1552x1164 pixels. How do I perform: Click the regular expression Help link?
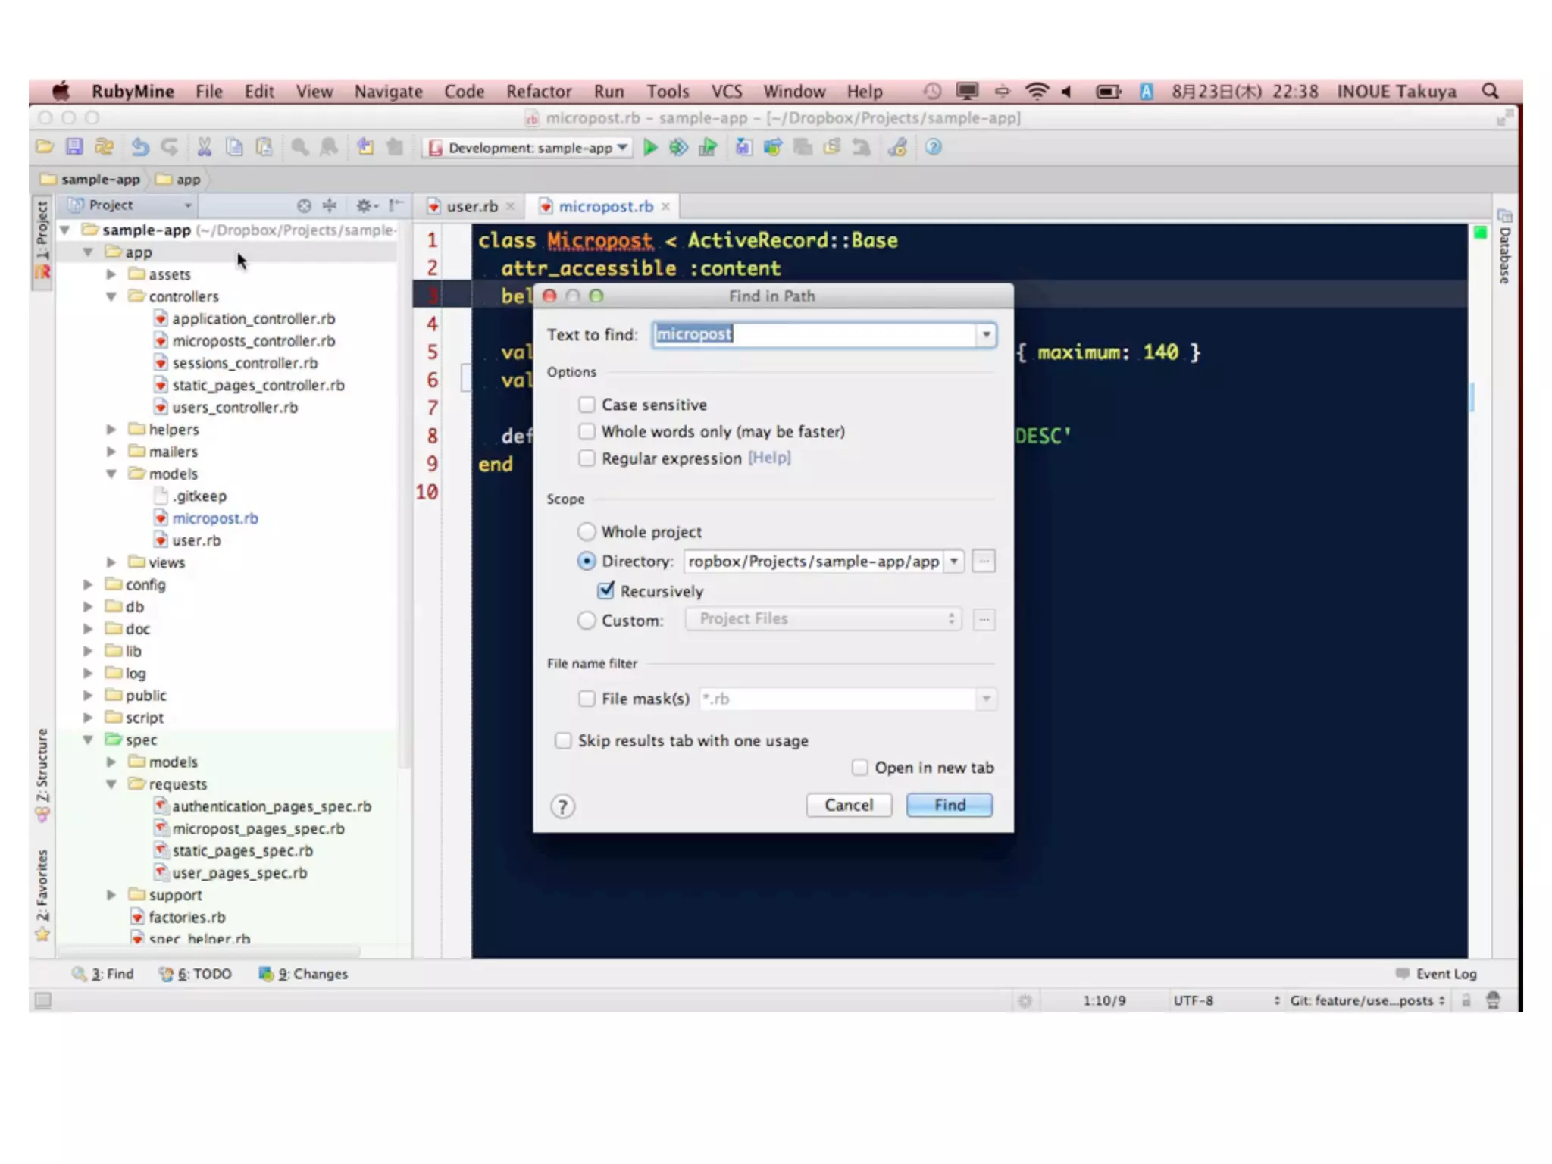click(769, 458)
